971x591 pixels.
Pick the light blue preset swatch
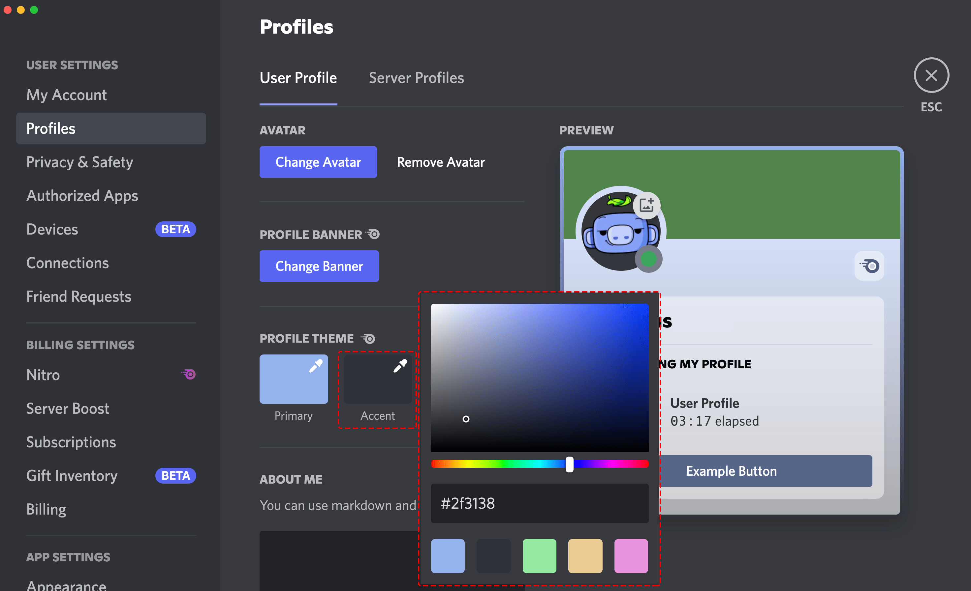tap(448, 556)
